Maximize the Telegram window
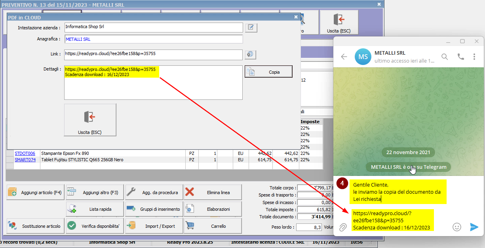 tap(462, 41)
